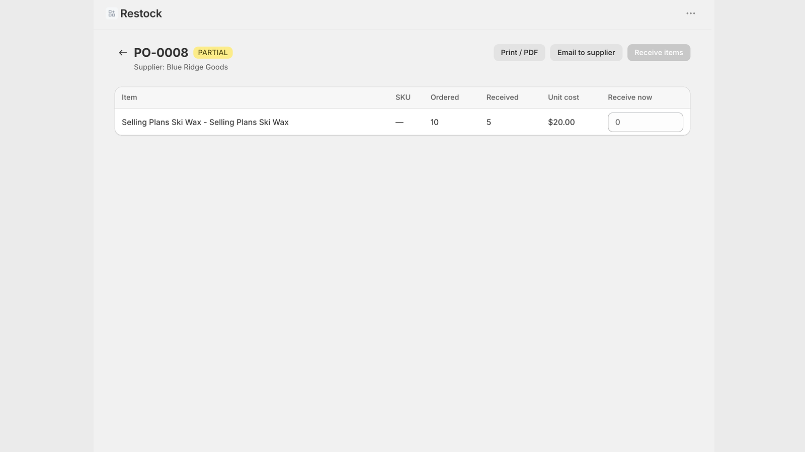Click the received quantity 5
This screenshot has height=452, width=805.
489,122
